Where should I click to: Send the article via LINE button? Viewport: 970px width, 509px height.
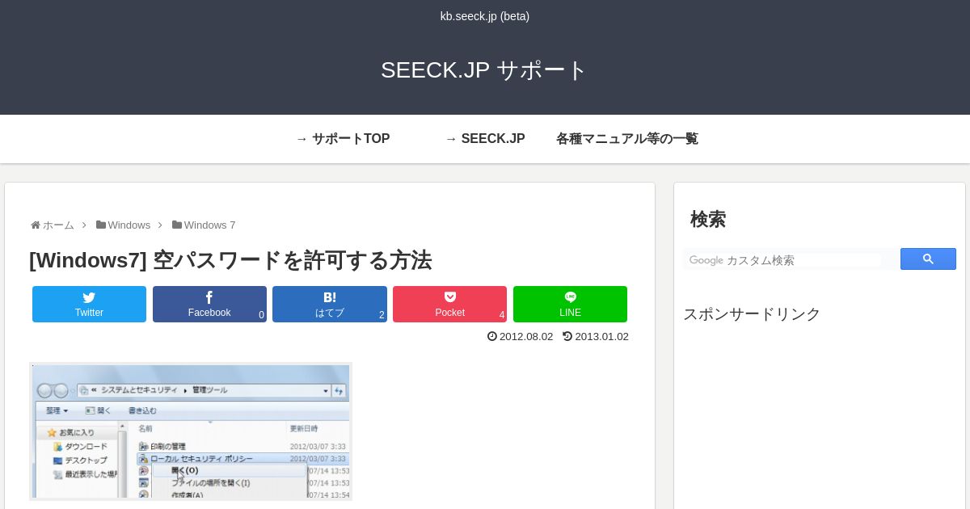tap(570, 304)
